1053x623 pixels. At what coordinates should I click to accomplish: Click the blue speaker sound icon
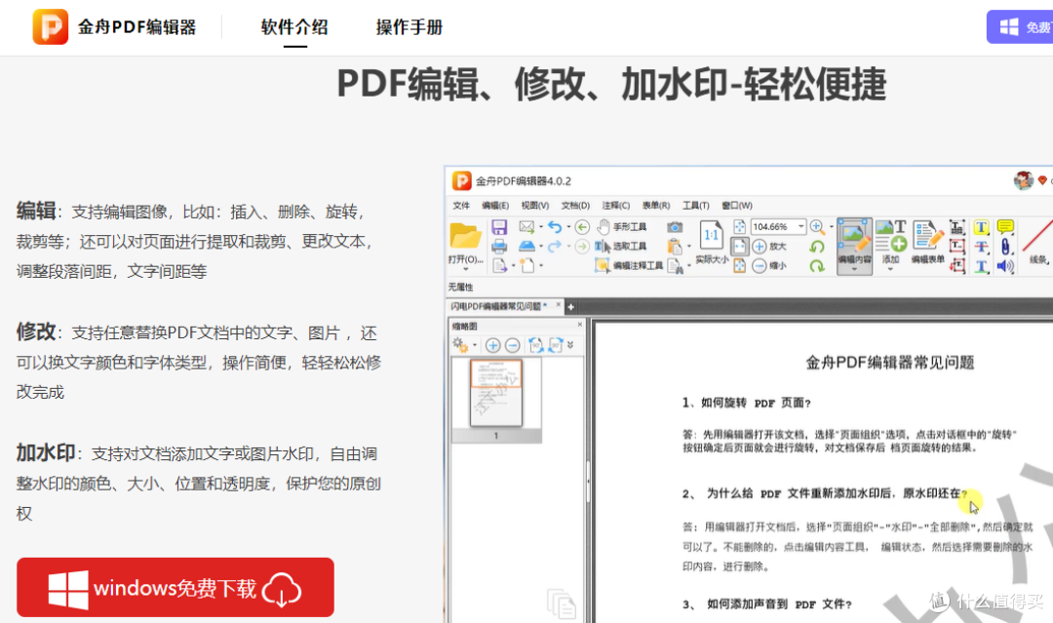coord(1005,266)
